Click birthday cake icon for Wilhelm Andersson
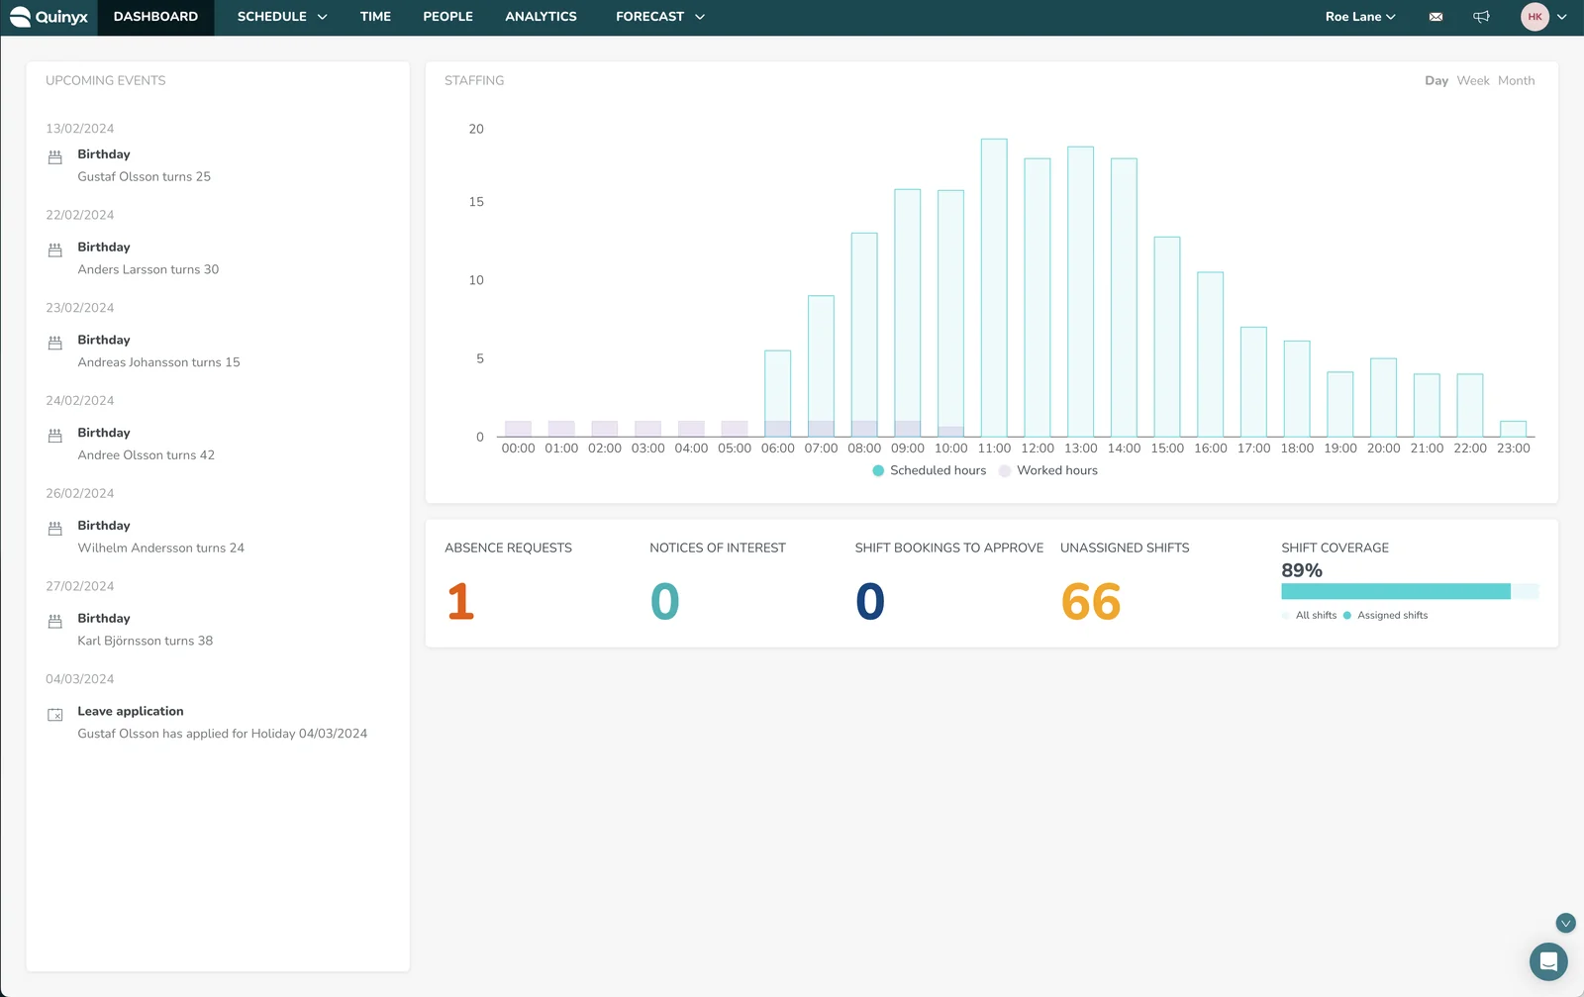 tap(55, 529)
